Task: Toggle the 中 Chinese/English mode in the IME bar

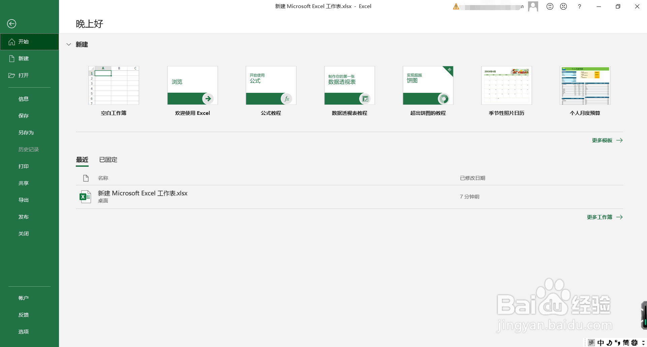Action: pos(600,343)
